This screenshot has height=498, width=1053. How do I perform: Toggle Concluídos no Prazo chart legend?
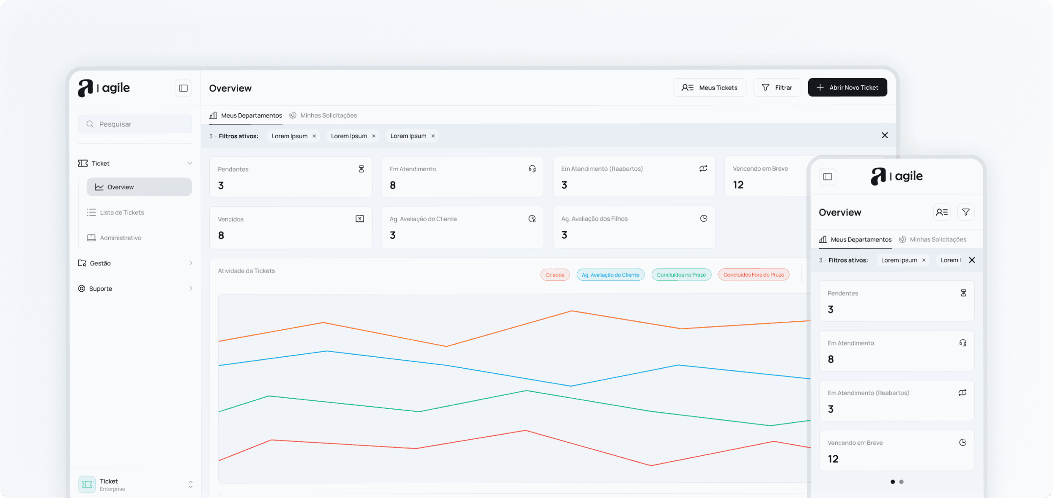(681, 275)
